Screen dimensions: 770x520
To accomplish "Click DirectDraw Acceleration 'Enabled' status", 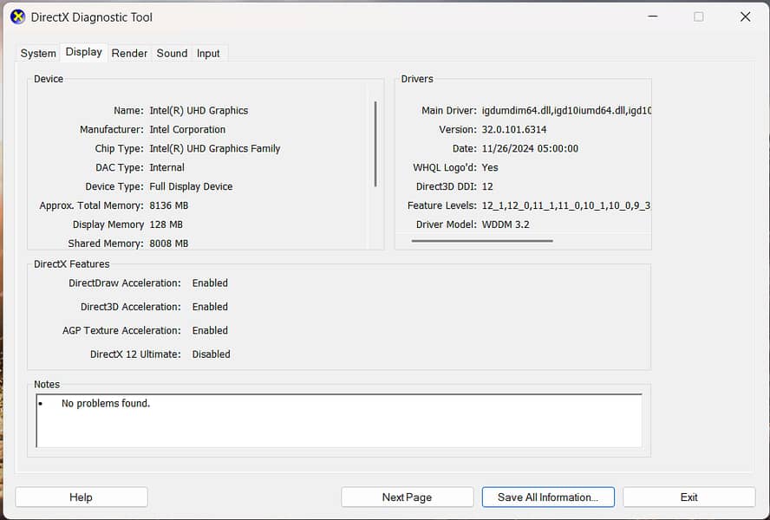I will pos(210,283).
